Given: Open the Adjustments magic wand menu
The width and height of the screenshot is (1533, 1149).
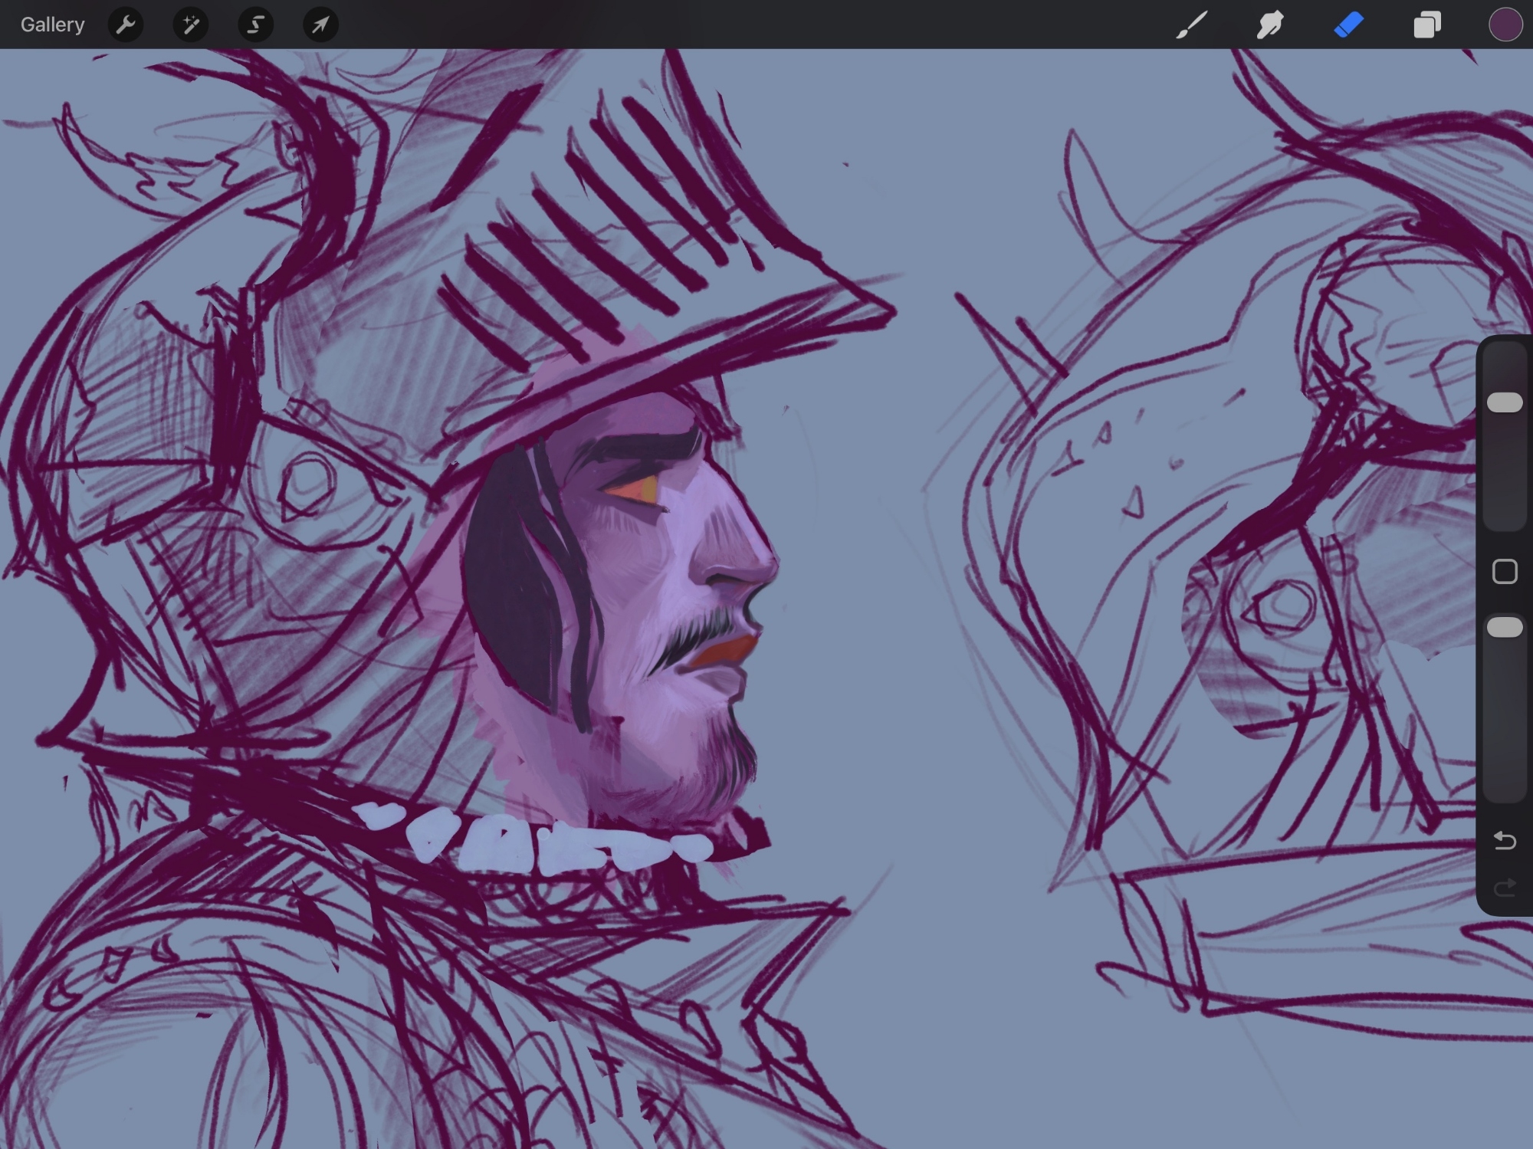Looking at the screenshot, I should tap(191, 25).
